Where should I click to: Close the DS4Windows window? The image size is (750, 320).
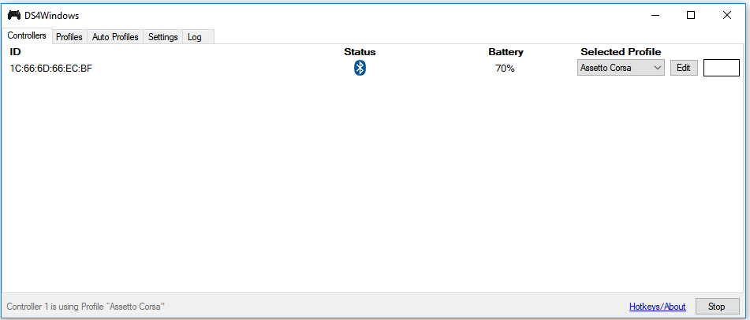click(x=727, y=15)
